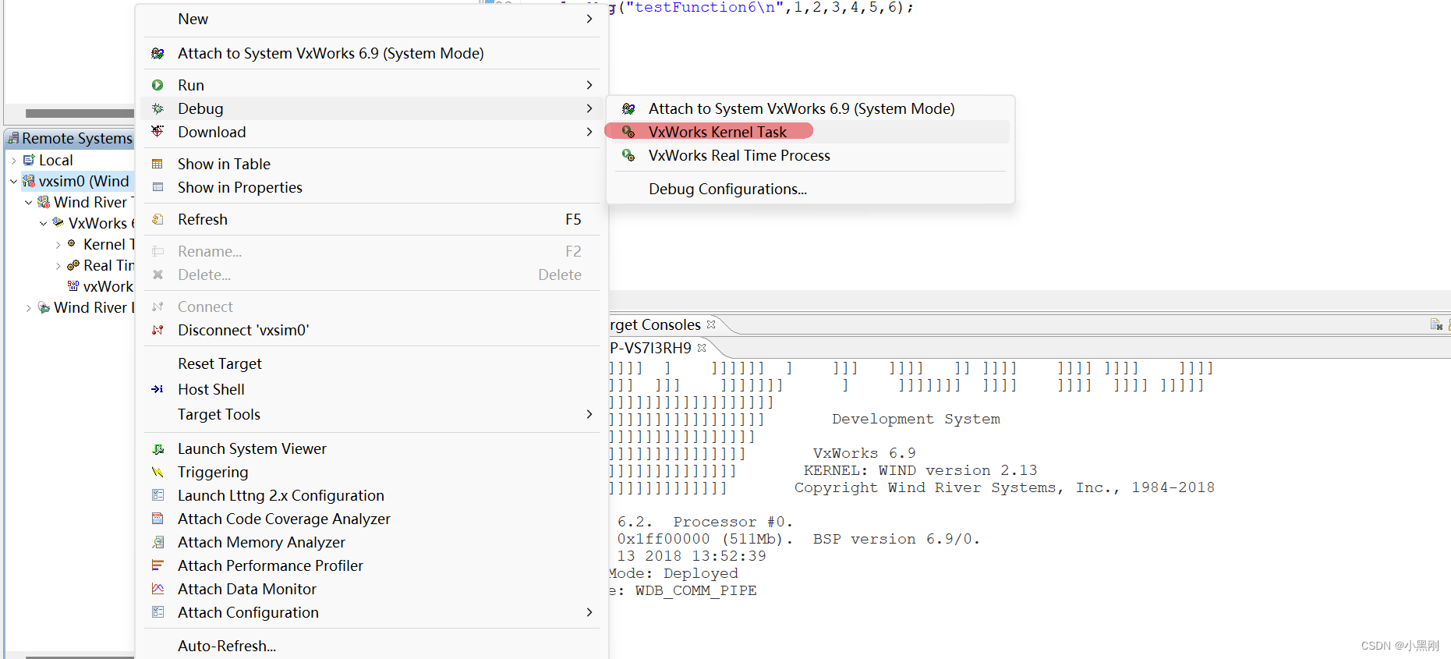The width and height of the screenshot is (1451, 659).
Task: Click the Host Shell icon
Action: (157, 389)
